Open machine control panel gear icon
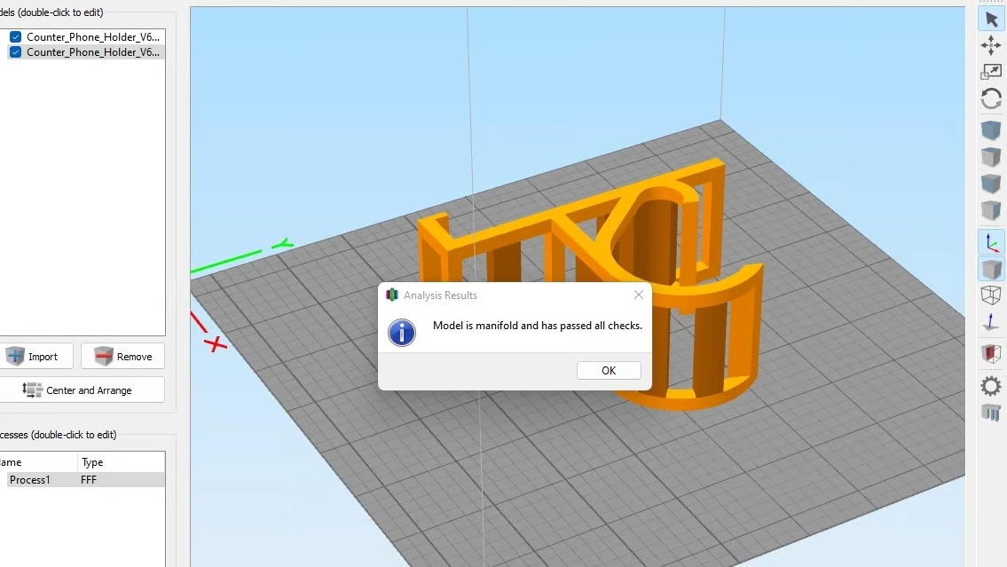The width and height of the screenshot is (1007, 567). pos(991,386)
